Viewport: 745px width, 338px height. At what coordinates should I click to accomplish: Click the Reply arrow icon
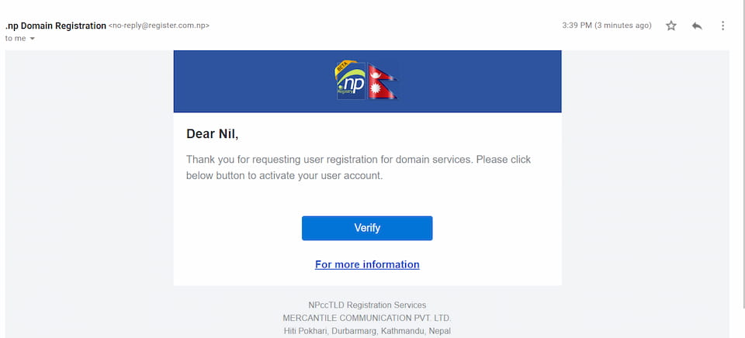pos(697,26)
